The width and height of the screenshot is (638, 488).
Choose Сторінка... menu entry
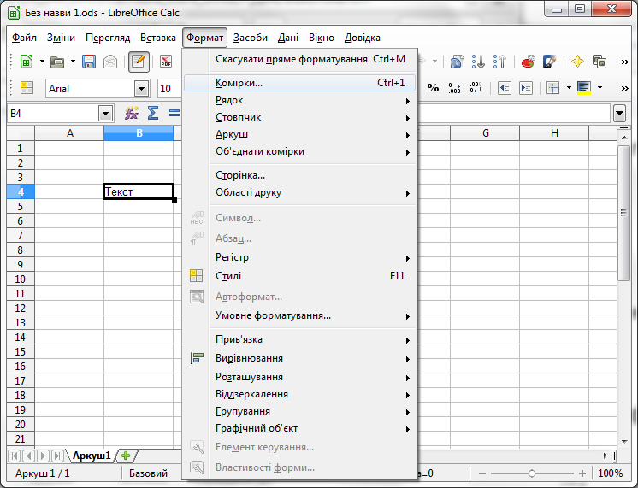click(300, 175)
